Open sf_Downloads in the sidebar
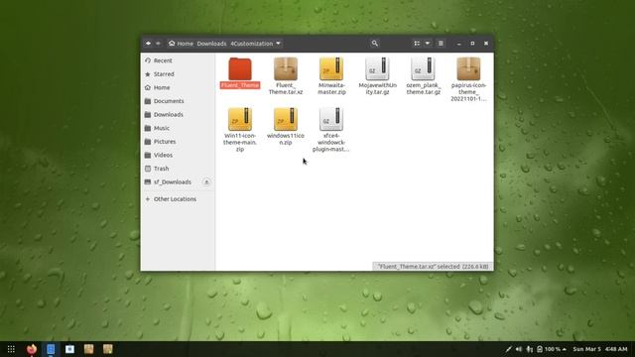 [172, 182]
